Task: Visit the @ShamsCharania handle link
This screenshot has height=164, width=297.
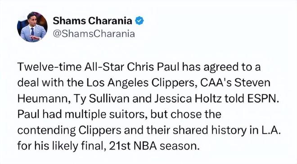Action: point(94,34)
